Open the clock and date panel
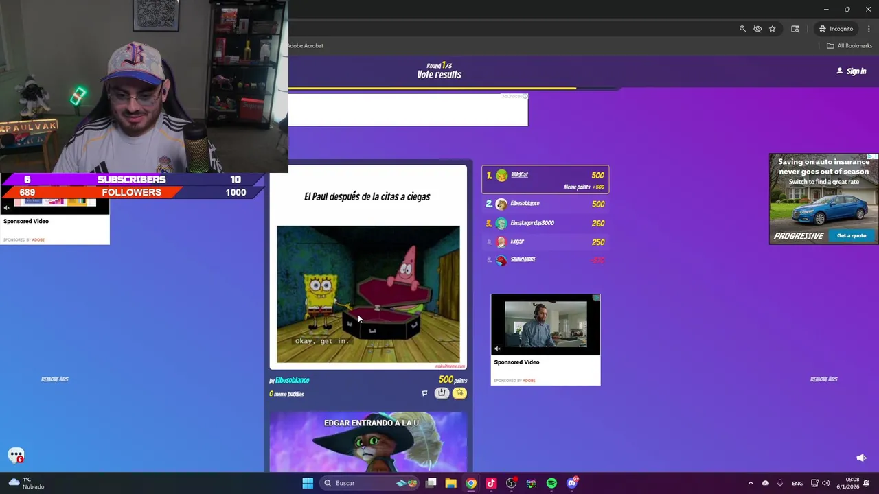 [848, 483]
